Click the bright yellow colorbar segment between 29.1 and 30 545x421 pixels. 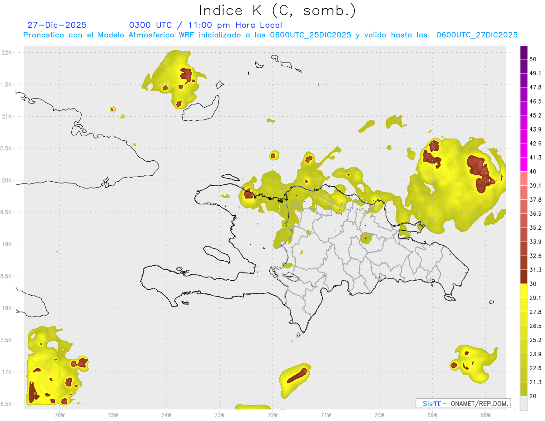pyautogui.click(x=524, y=291)
